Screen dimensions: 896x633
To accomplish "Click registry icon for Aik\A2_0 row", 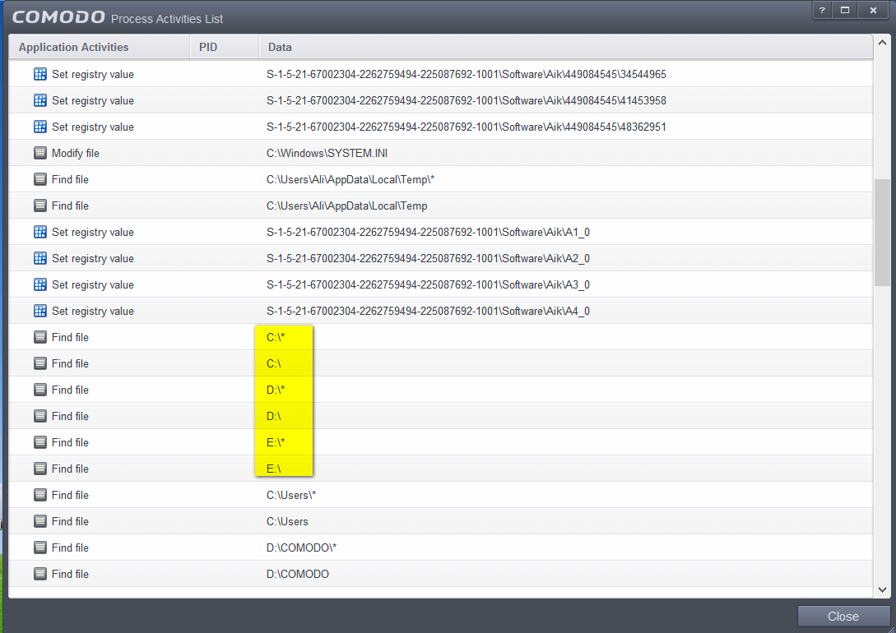I will pyautogui.click(x=40, y=258).
